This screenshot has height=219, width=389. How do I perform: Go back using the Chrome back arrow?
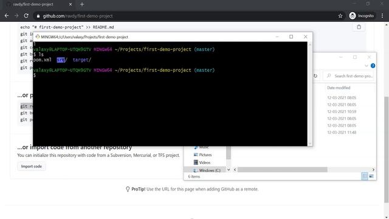pos(7,16)
